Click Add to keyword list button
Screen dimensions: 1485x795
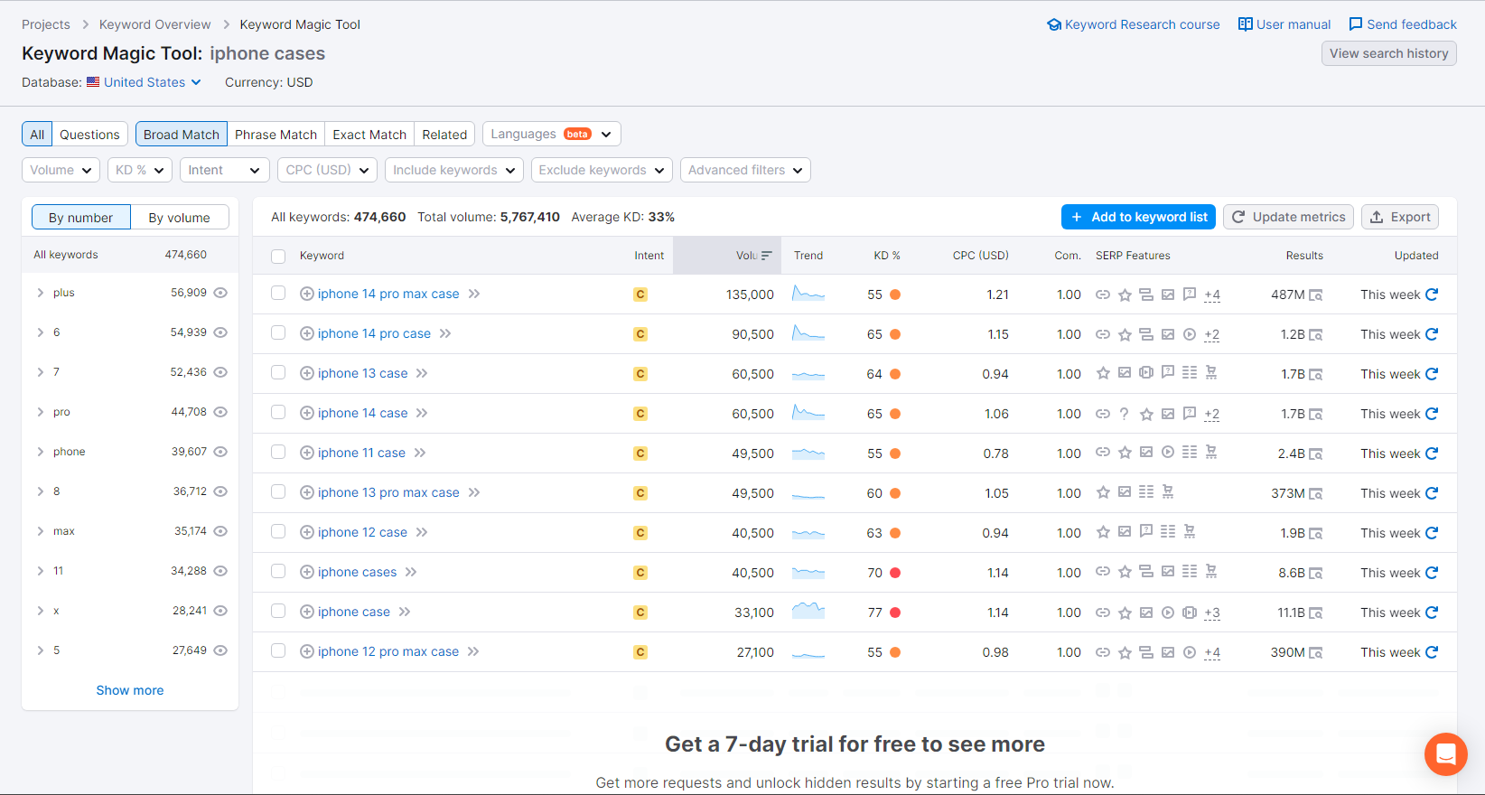click(x=1138, y=217)
